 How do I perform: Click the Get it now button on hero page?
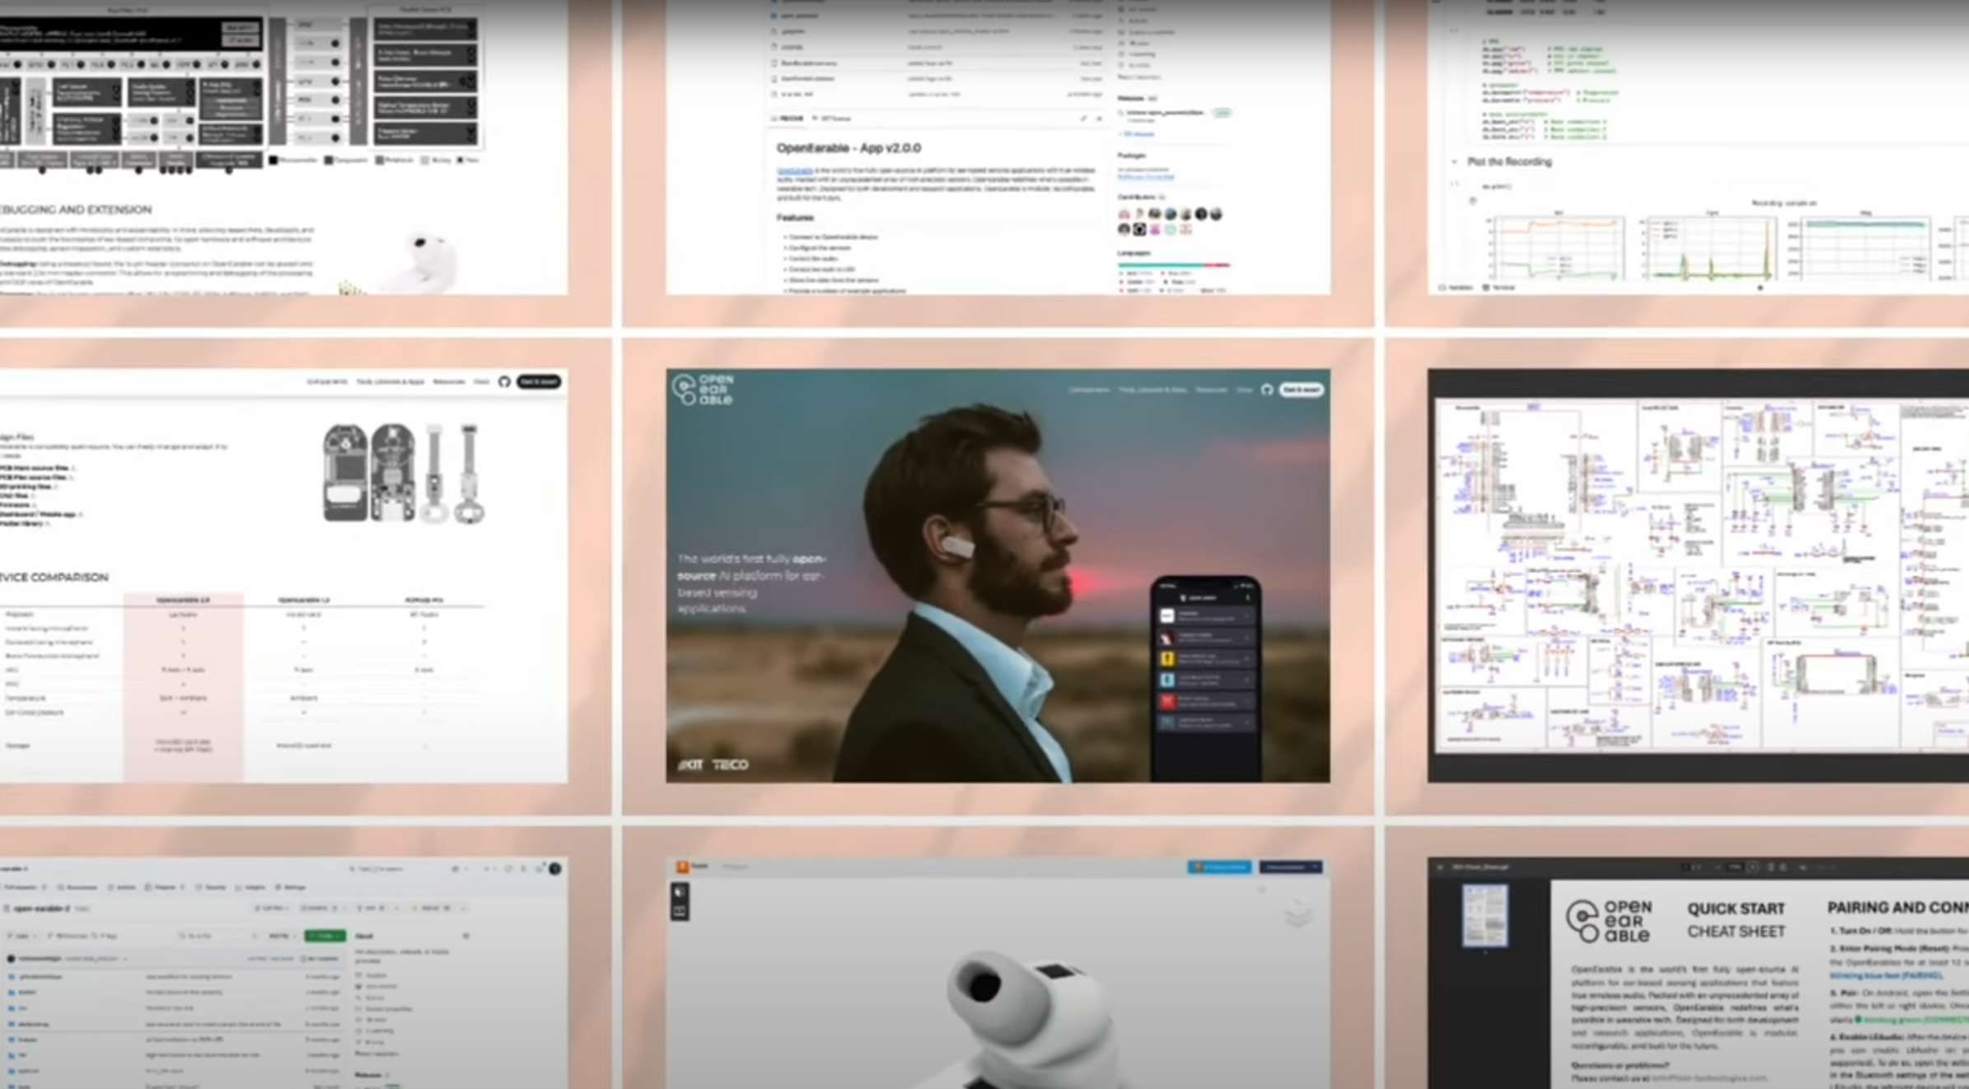1301,390
